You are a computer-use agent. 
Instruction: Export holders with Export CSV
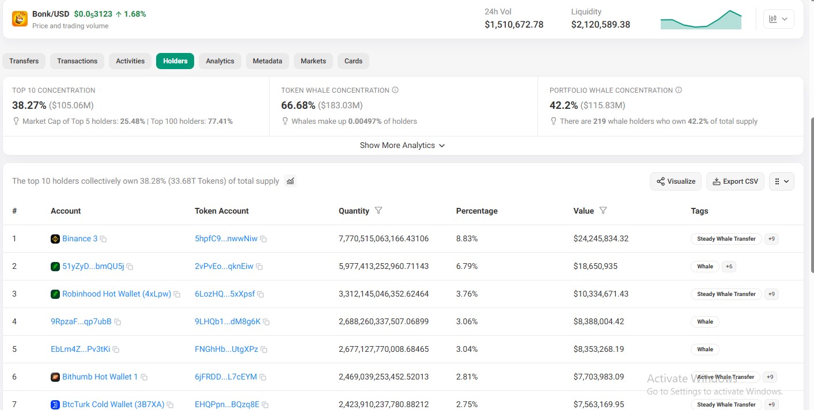[736, 181]
